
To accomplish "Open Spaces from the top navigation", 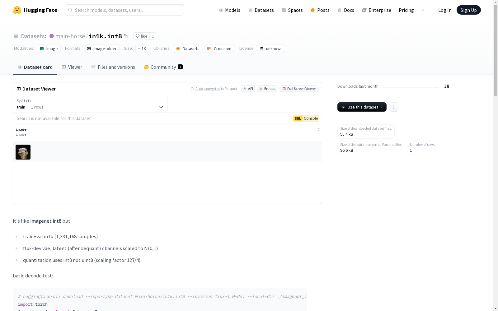I will (292, 10).
